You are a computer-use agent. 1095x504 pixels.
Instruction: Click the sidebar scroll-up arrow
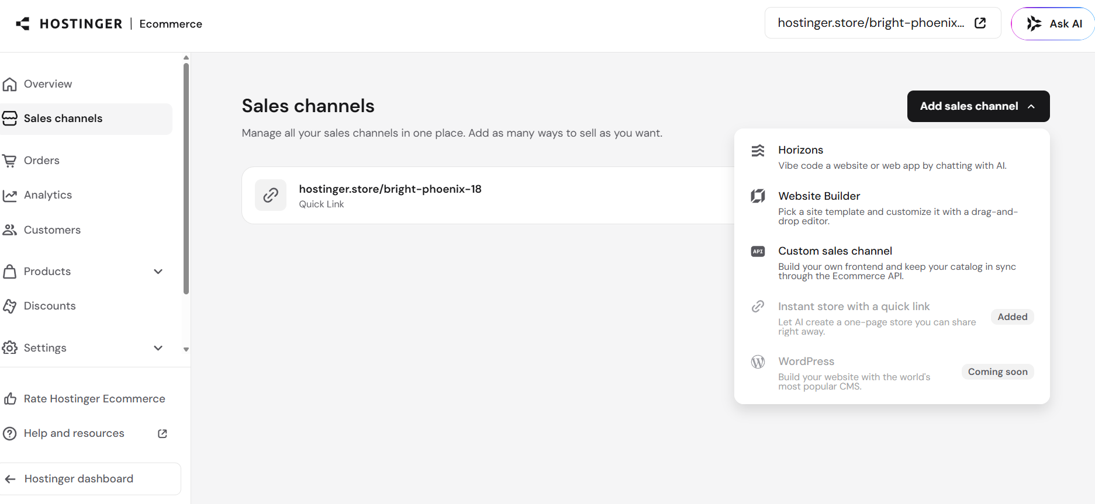(186, 58)
